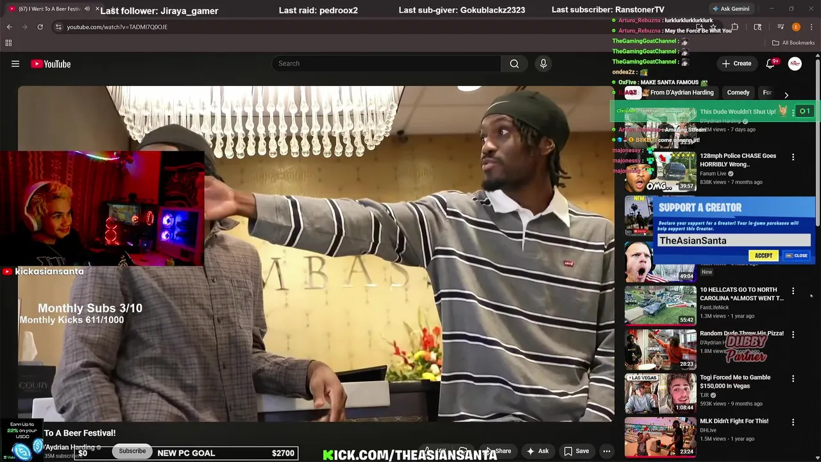Open the browser apps grid shortcut
Viewport: 821px width, 462px height.
coord(8,43)
